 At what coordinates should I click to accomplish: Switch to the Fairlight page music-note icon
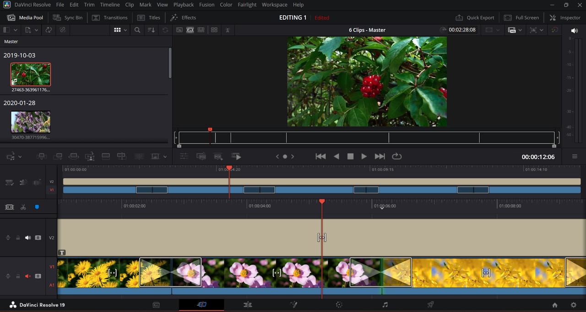click(385, 305)
